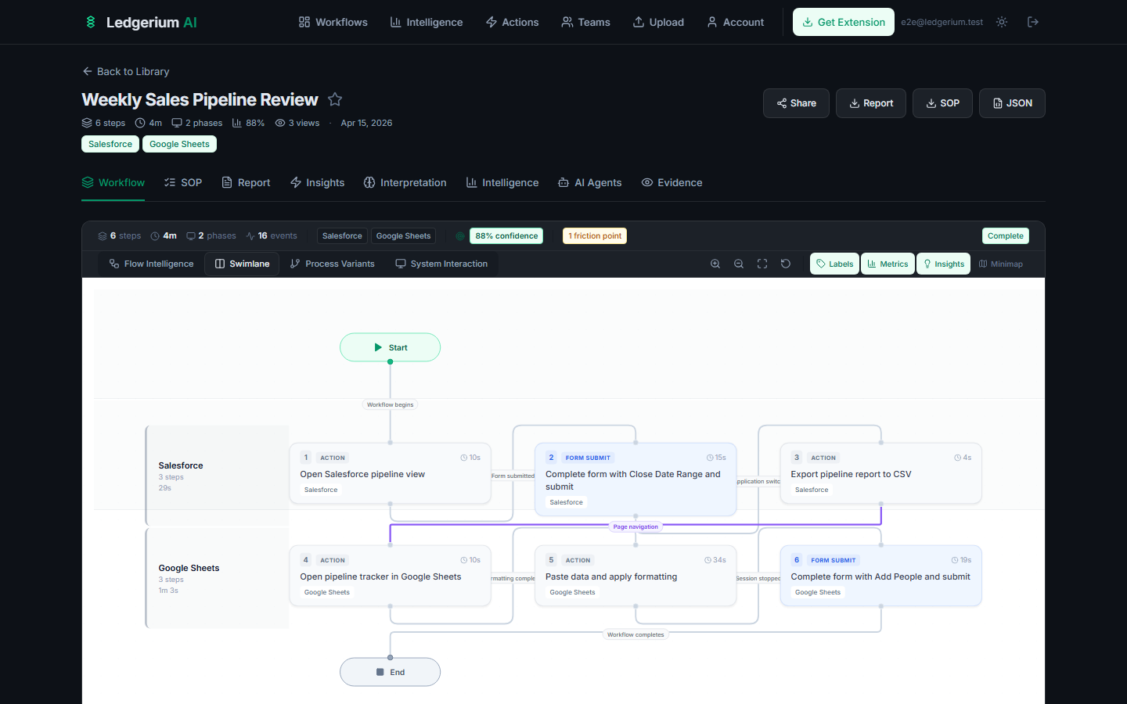Open step 3 Export pipeline report to CSV
This screenshot has height=704, width=1127.
click(880, 473)
